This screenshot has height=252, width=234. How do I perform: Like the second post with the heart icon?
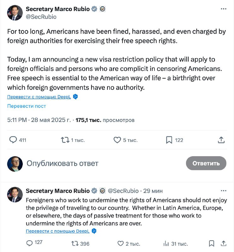[x=121, y=243]
